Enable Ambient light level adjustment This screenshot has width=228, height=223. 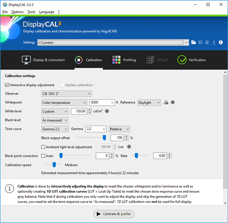(x=43, y=147)
